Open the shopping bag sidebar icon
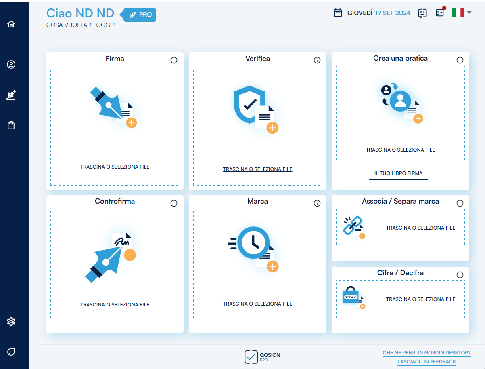This screenshot has width=485, height=369. point(11,125)
